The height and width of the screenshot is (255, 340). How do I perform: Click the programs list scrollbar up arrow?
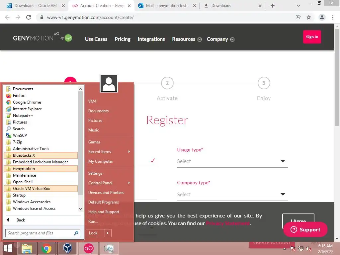point(80,89)
